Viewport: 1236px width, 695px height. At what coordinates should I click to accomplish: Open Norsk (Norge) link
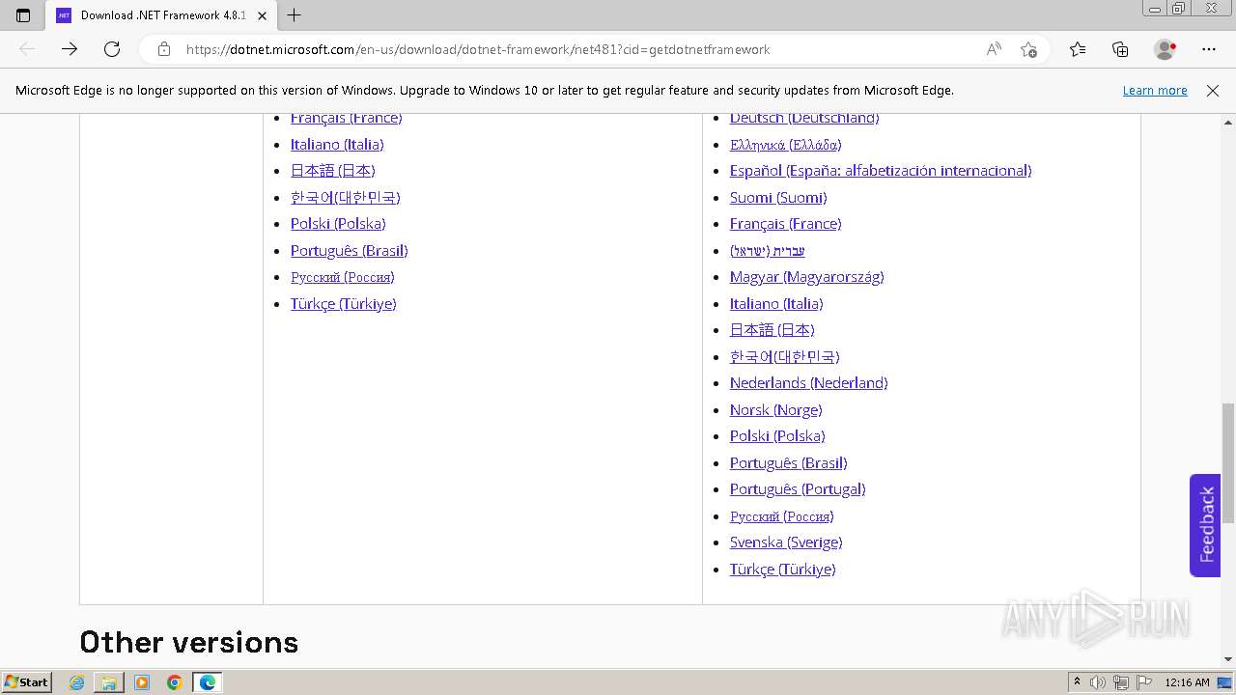coord(775,409)
